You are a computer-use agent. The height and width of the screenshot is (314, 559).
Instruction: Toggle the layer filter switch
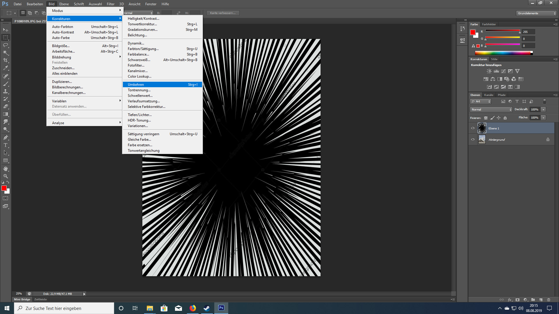(544, 101)
